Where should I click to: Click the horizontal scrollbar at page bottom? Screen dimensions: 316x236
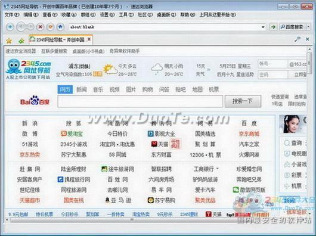tap(131, 220)
